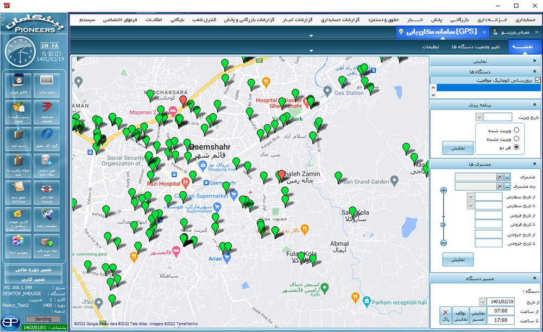Browse categories via رده مشتری ellipsis button
This screenshot has width=543, height=332.
(x=507, y=187)
